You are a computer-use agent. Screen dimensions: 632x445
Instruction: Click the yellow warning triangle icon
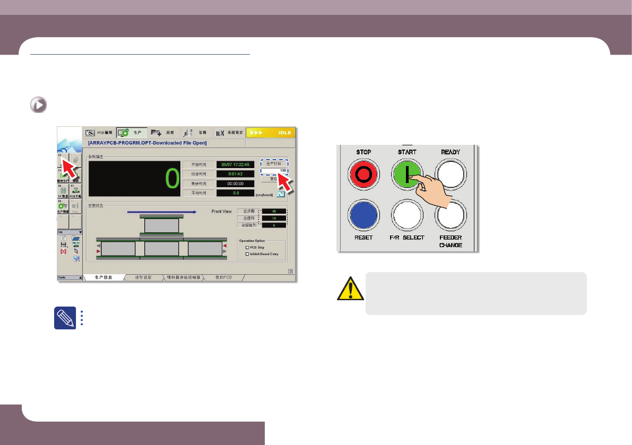point(350,289)
